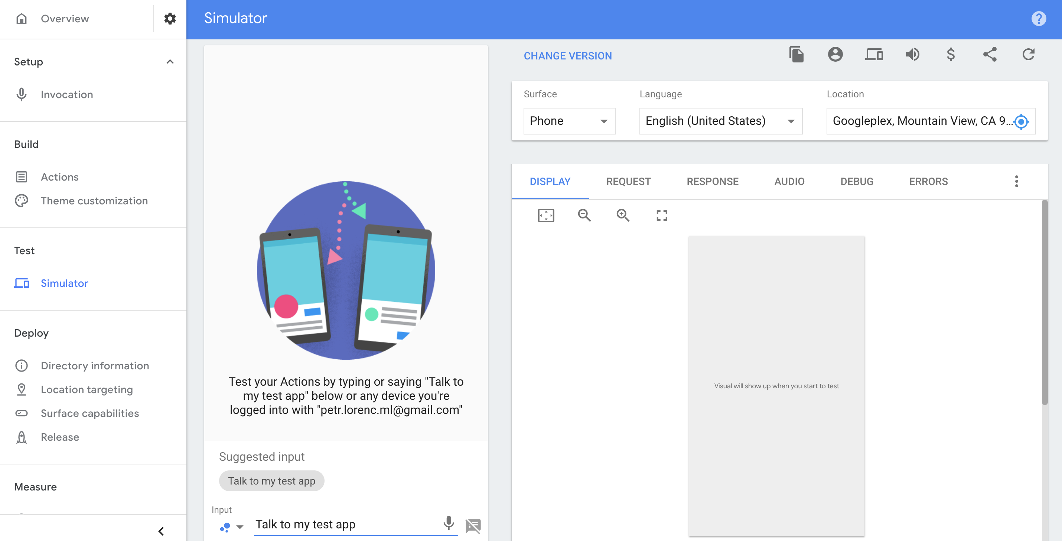Click the display panel vertical scrollbar
The height and width of the screenshot is (541, 1062).
1045,302
